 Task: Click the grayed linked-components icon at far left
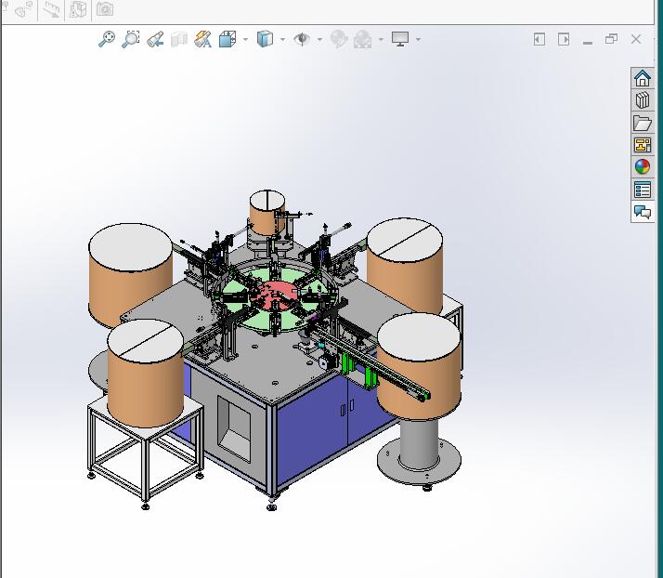pyautogui.click(x=24, y=9)
